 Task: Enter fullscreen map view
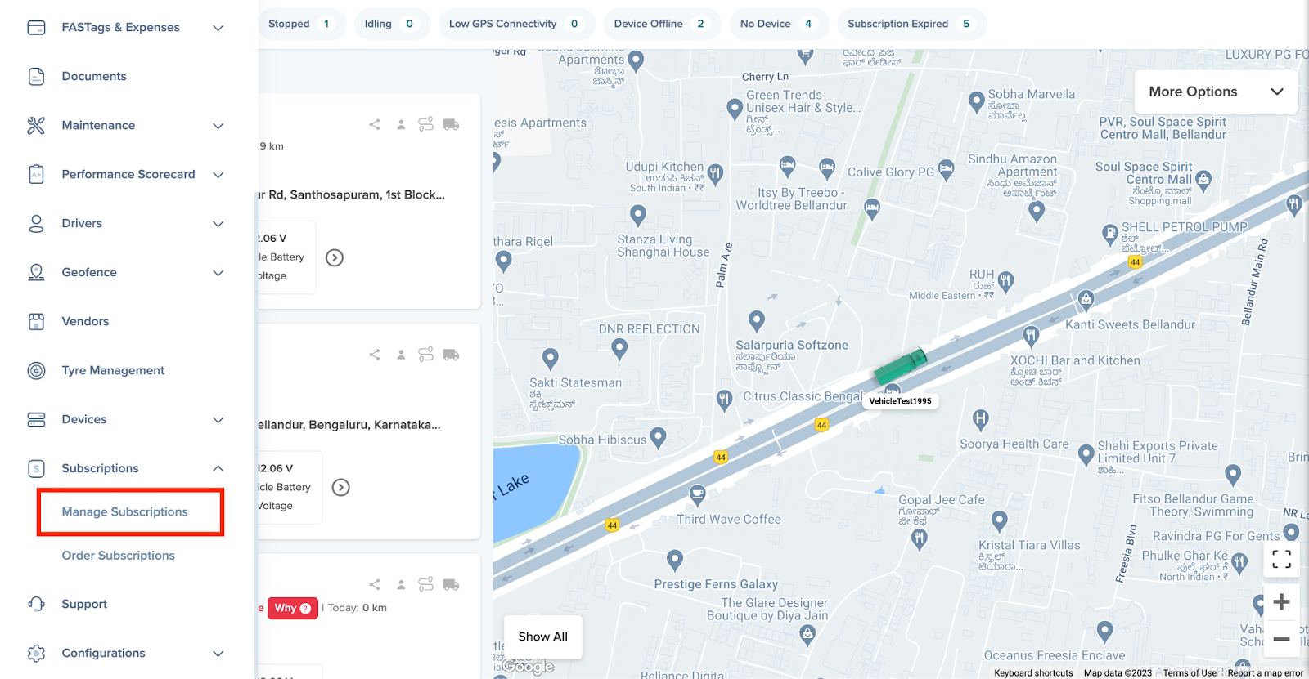(x=1281, y=559)
